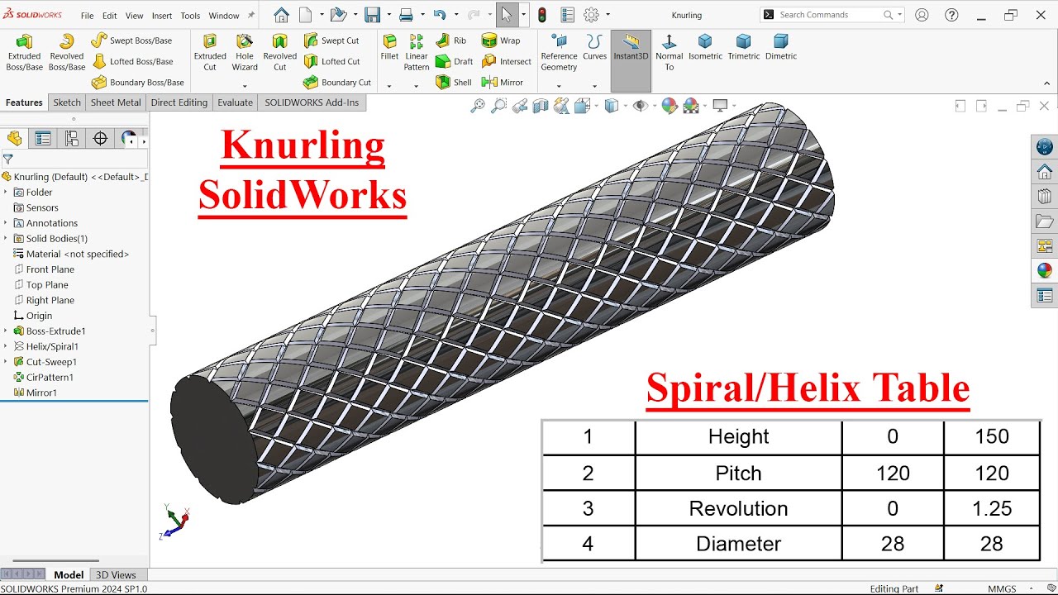
Task: Switch to Isometric view
Action: [x=705, y=47]
